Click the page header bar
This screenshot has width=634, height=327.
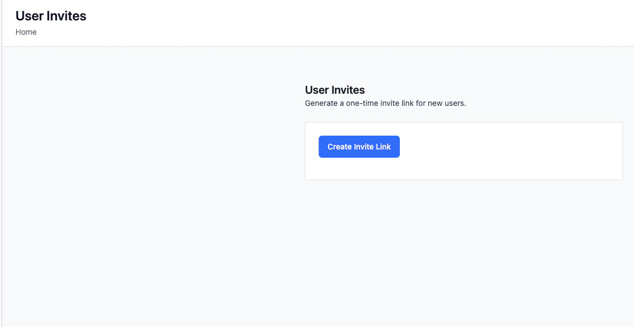(x=317, y=23)
